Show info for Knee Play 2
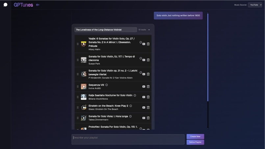 point(131,106)
